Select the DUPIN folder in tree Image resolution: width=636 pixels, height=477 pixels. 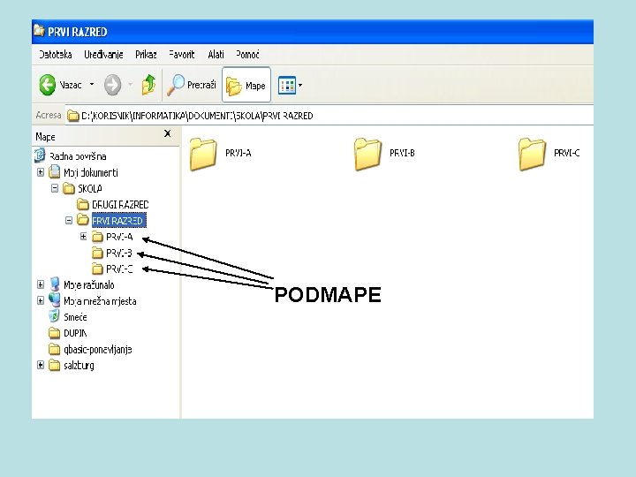click(x=75, y=333)
